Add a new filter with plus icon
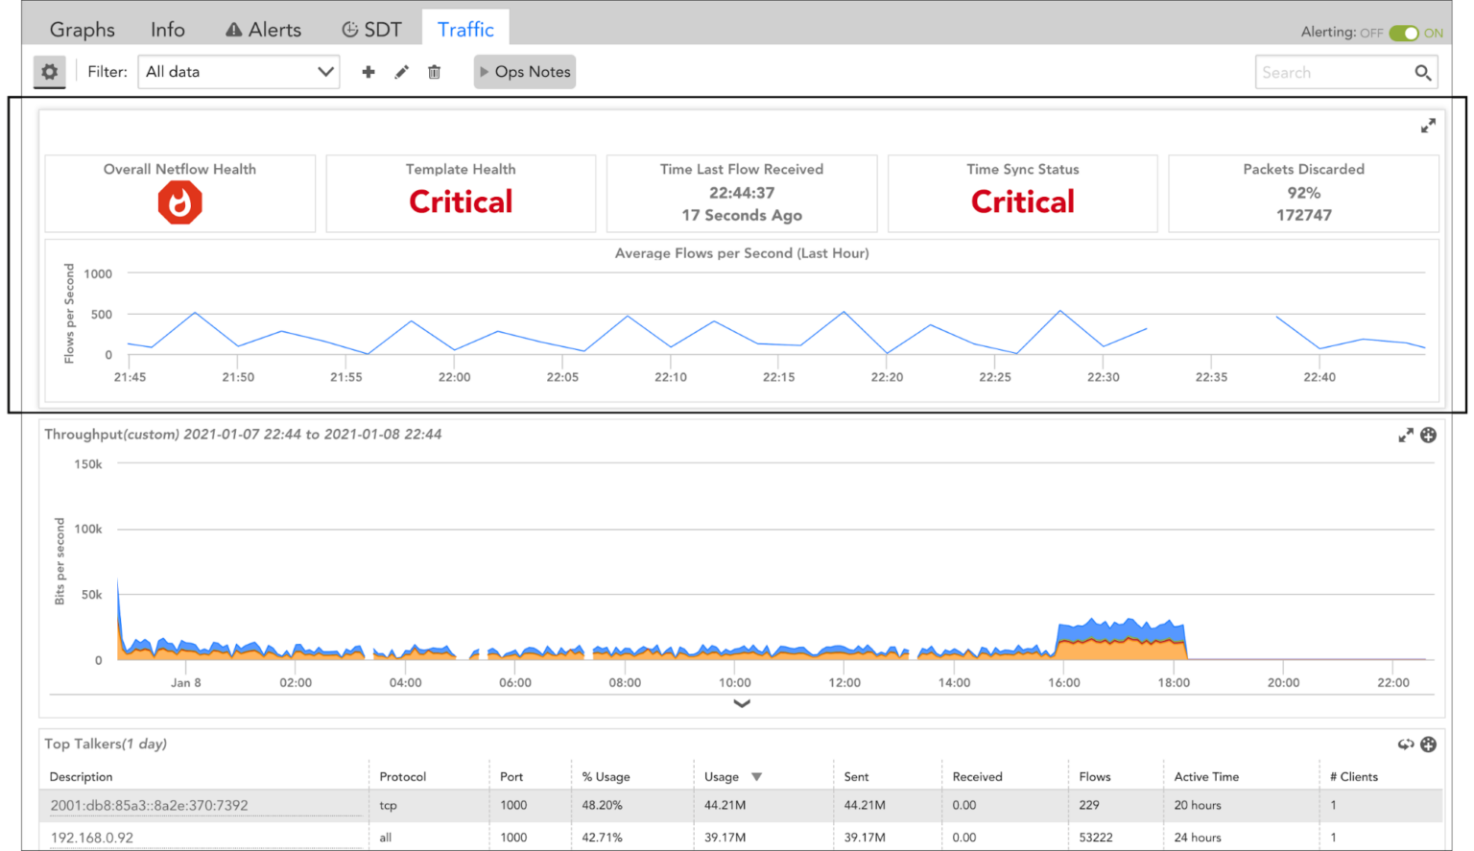1474x851 pixels. 368,72
